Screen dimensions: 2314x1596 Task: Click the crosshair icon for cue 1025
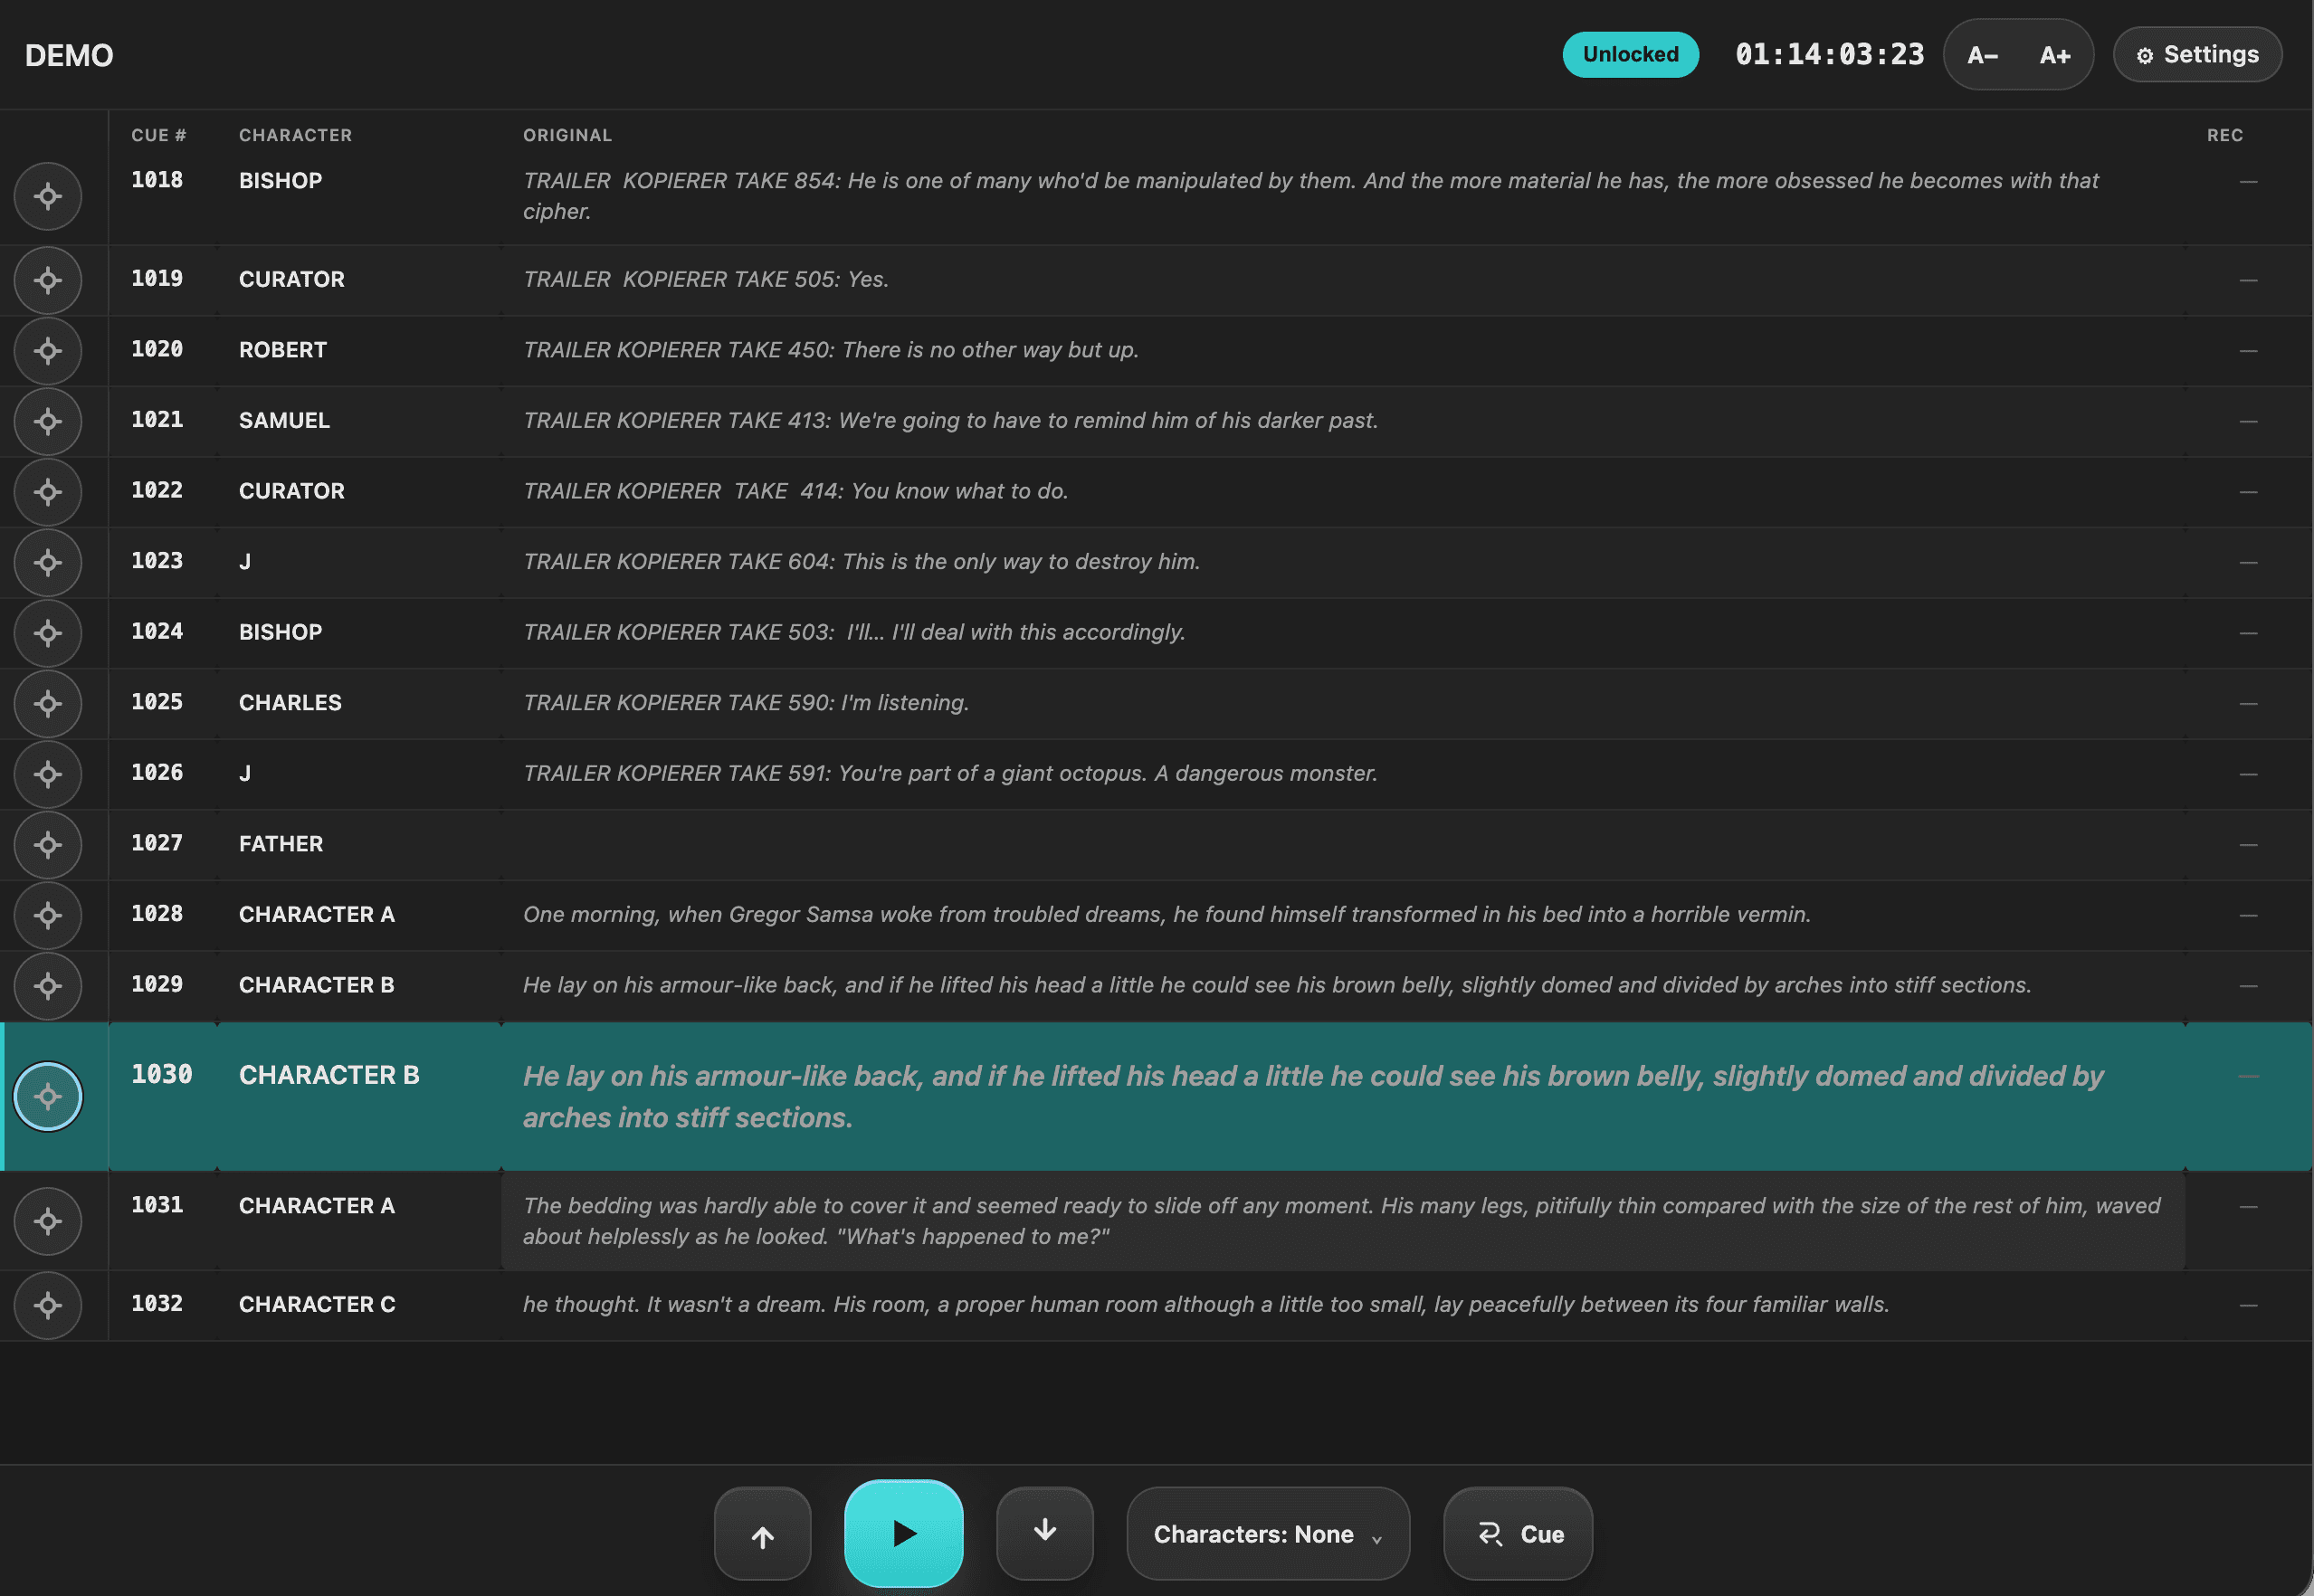point(48,703)
